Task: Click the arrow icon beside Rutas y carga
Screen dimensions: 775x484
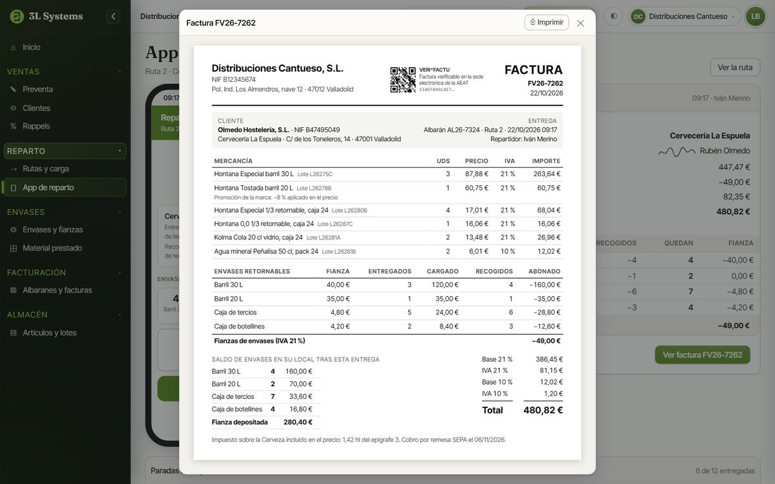Action: [14, 168]
